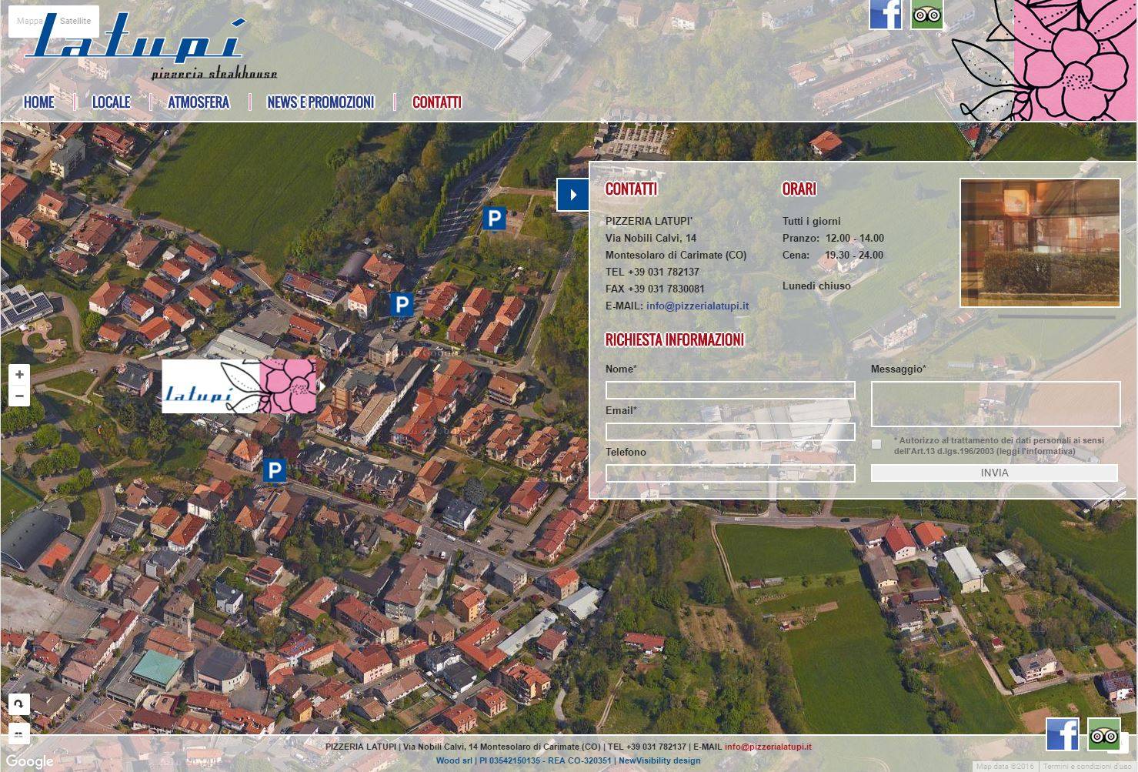Open the map's Termini e condizioni d'uso
This screenshot has height=772, width=1138.
click(1089, 767)
